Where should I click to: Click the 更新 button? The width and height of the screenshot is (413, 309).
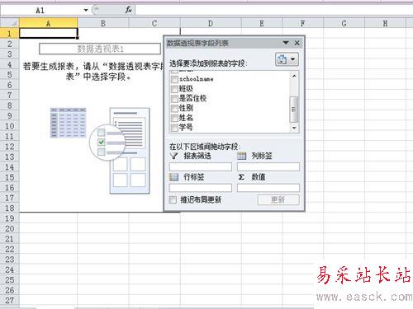278,199
